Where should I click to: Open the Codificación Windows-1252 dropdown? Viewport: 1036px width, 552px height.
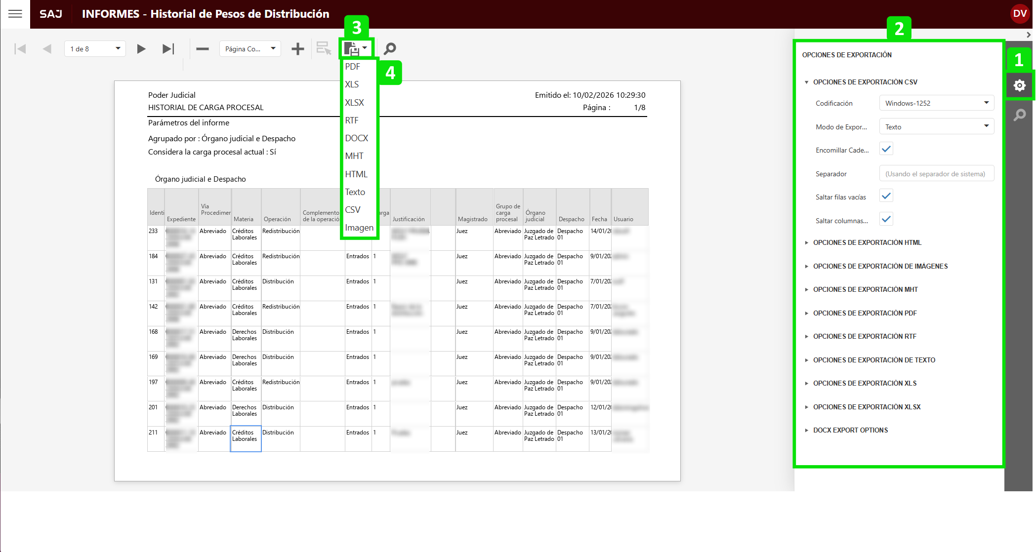936,103
